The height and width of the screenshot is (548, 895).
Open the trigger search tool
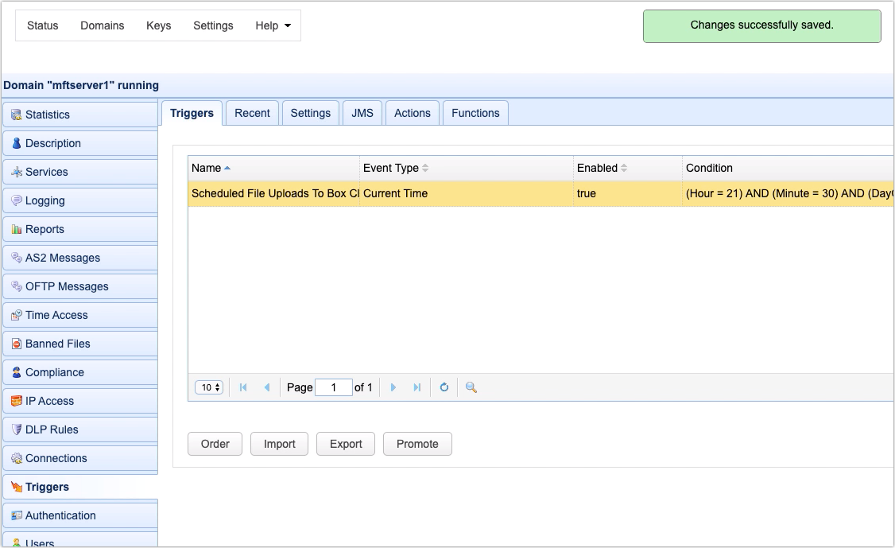pyautogui.click(x=471, y=387)
